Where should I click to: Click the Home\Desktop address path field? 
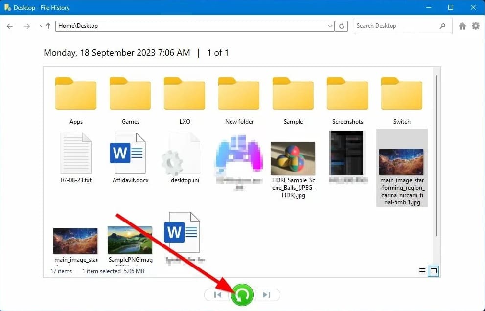(x=191, y=26)
